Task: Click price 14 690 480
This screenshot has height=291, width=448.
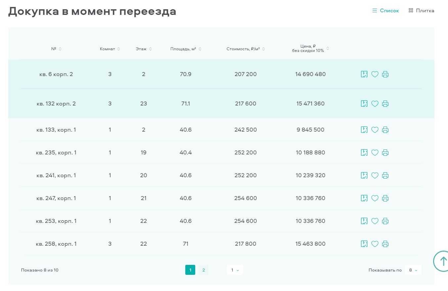Action: pos(310,74)
